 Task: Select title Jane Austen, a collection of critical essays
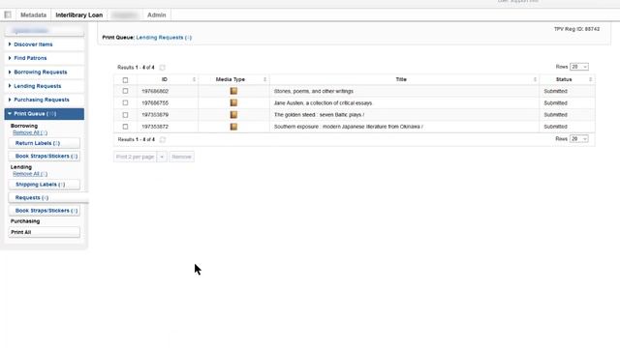[323, 103]
